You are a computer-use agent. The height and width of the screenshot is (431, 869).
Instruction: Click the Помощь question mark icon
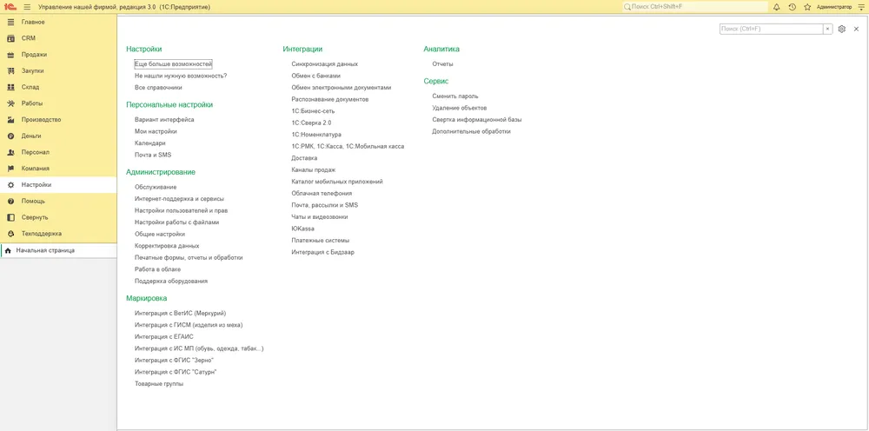coord(10,201)
